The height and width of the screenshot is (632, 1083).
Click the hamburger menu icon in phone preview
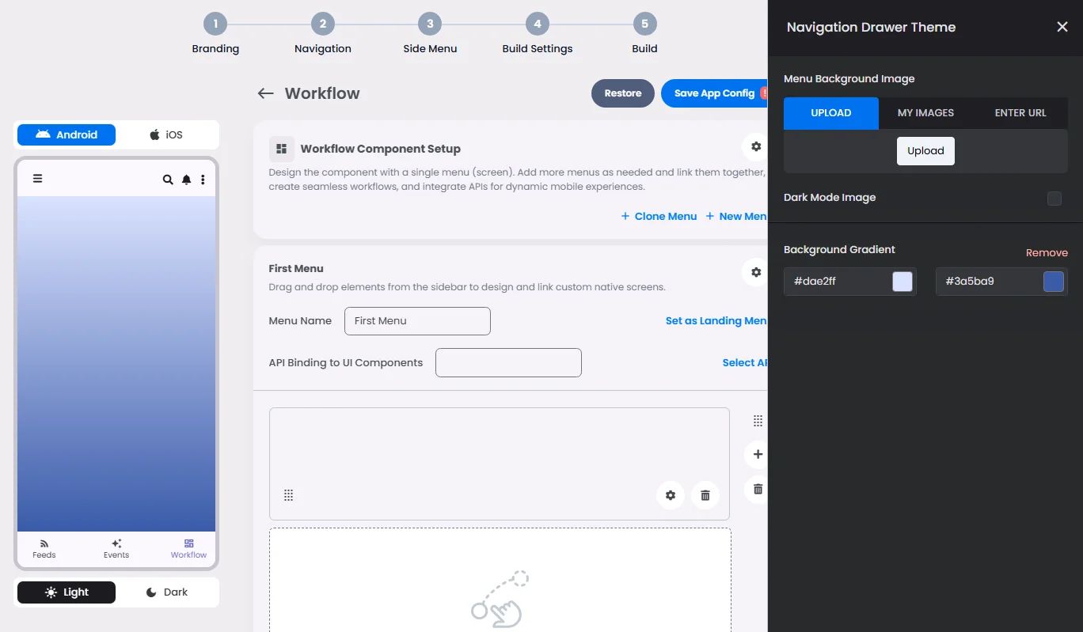(37, 179)
